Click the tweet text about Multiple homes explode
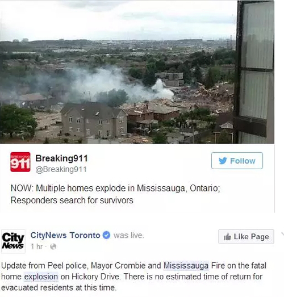Viewport: 284px width, 297px height. (x=115, y=194)
